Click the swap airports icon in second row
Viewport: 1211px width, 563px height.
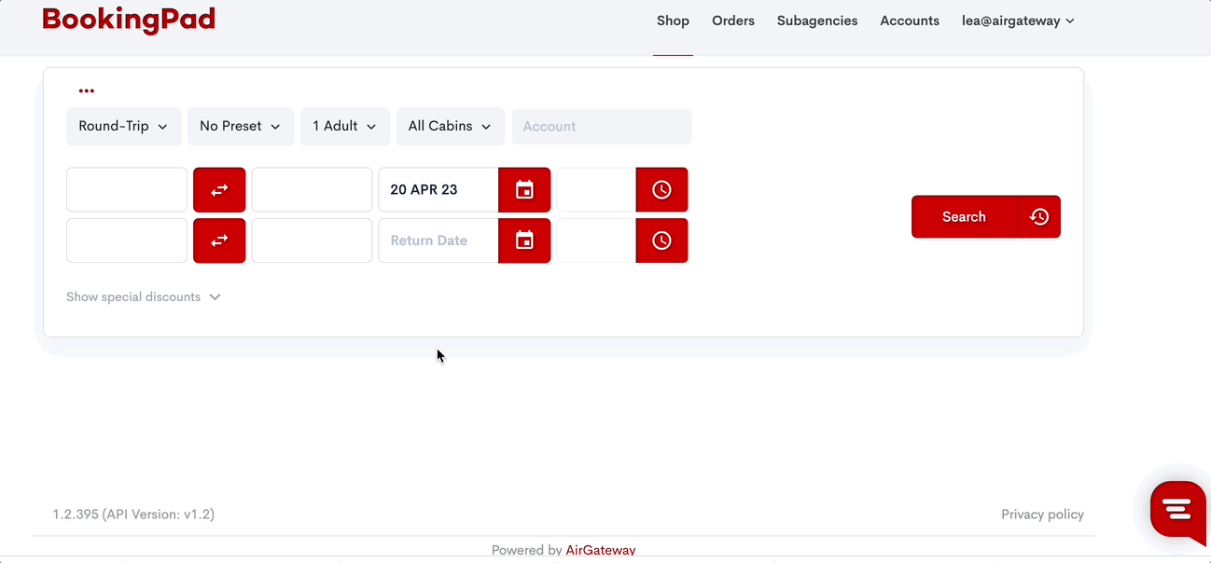pos(219,240)
